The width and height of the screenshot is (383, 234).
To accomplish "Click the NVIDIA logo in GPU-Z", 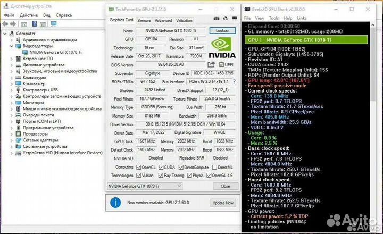I will click(x=222, y=48).
